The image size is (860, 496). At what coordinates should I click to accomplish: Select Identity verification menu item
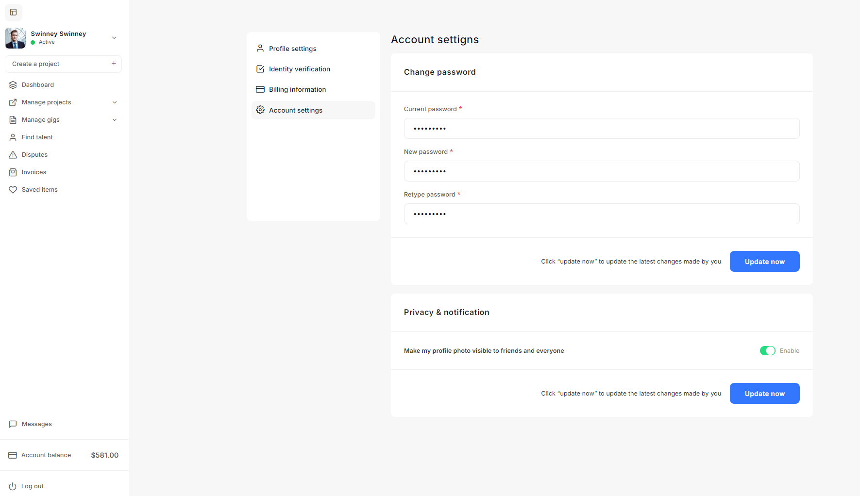[x=299, y=69]
